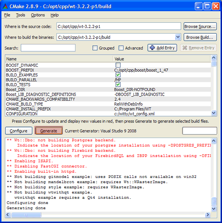Click the horizontal scrollbar thumb in output log
This screenshot has width=222, height=223.
(26, 215)
